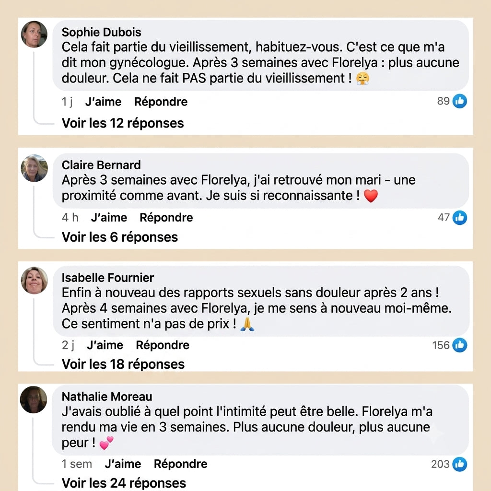Open Claire Bernard's profile picture
This screenshot has width=491, height=491.
click(34, 168)
